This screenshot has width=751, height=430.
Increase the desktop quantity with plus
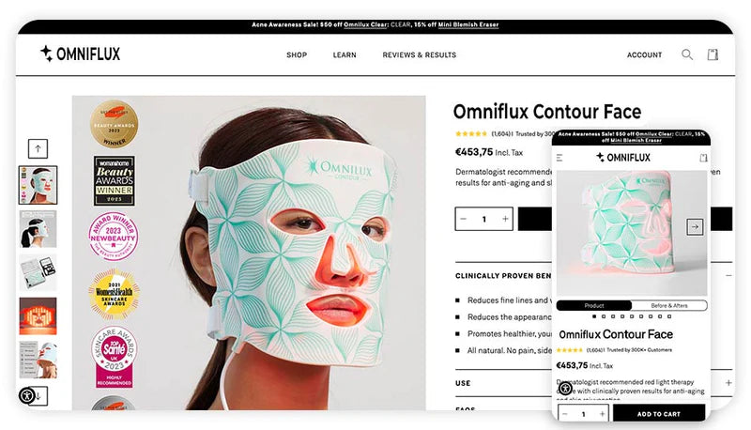505,219
